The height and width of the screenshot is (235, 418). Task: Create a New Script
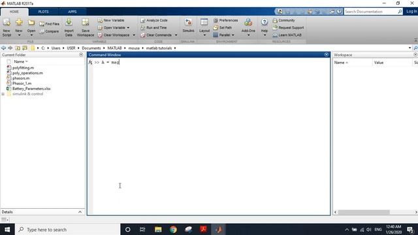pos(7,27)
